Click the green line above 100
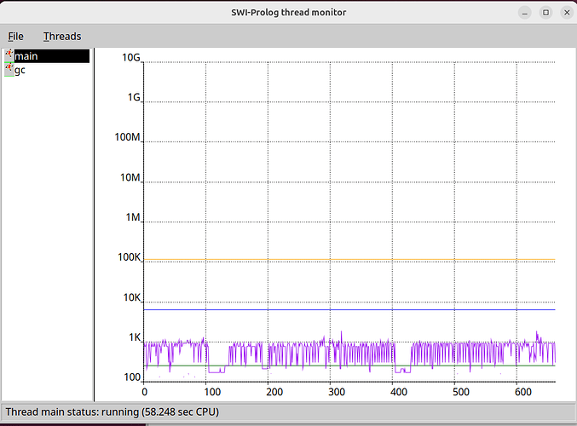The height and width of the screenshot is (426, 577). pyautogui.click(x=349, y=366)
